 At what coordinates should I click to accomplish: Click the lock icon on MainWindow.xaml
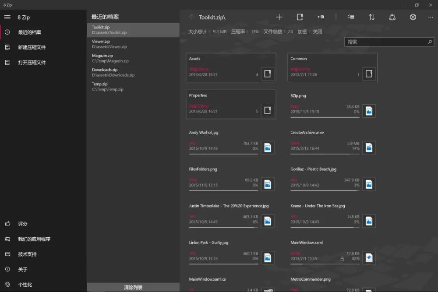342,259
